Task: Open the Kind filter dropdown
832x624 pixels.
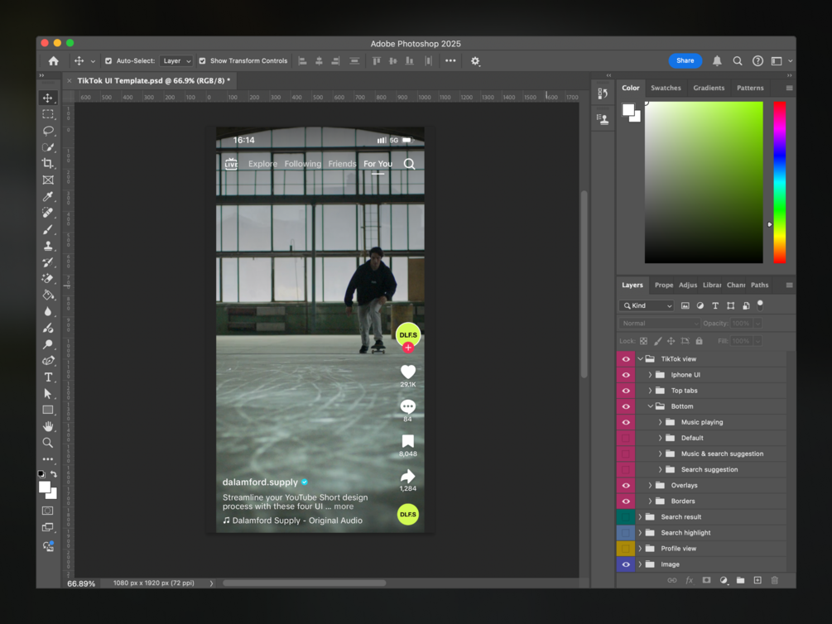Action: point(647,305)
